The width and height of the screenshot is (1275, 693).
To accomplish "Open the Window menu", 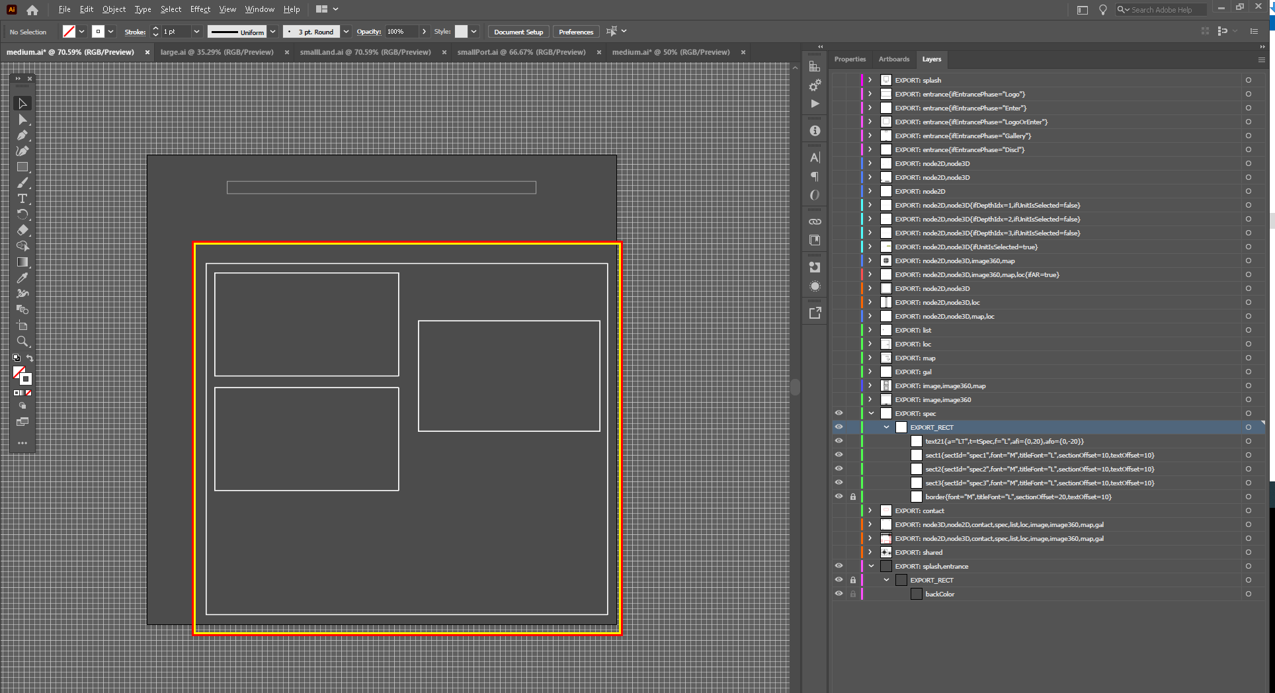I will tap(259, 9).
